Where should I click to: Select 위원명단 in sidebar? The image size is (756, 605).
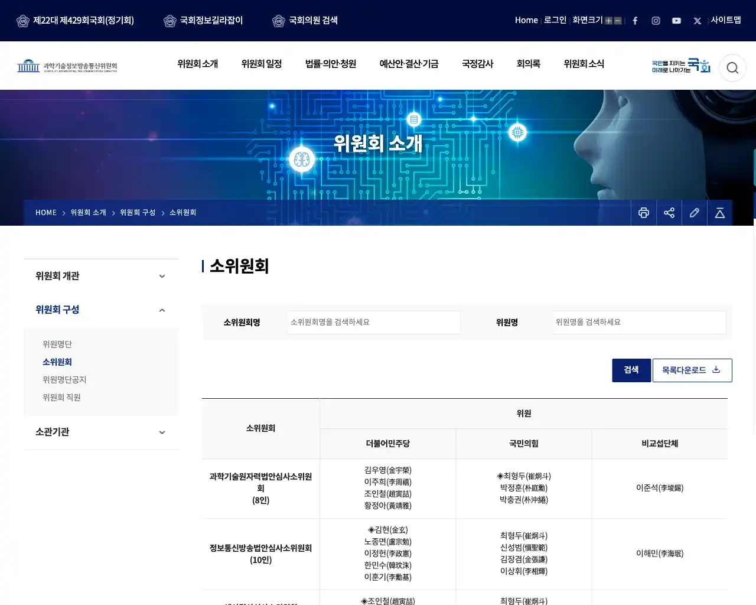click(57, 344)
